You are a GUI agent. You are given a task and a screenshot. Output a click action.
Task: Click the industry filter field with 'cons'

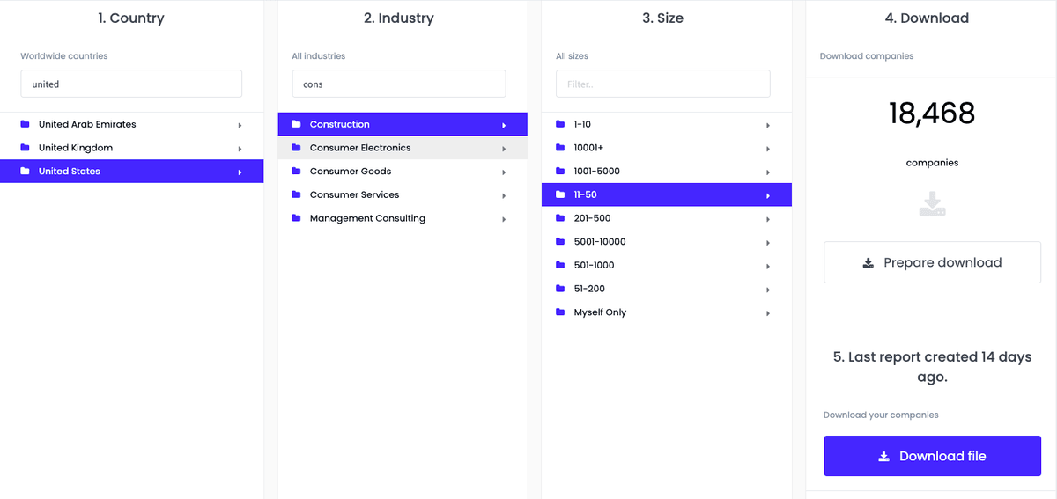click(398, 84)
